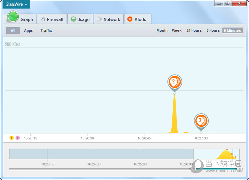Click the alert marker numbered 2
Image resolution: width=249 pixels, height=180 pixels.
pos(175,82)
